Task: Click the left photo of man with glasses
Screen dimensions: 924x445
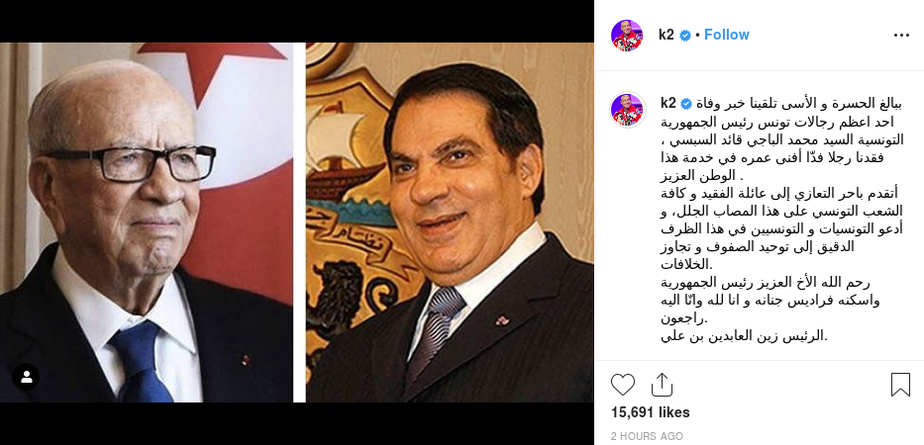Action: tap(147, 222)
